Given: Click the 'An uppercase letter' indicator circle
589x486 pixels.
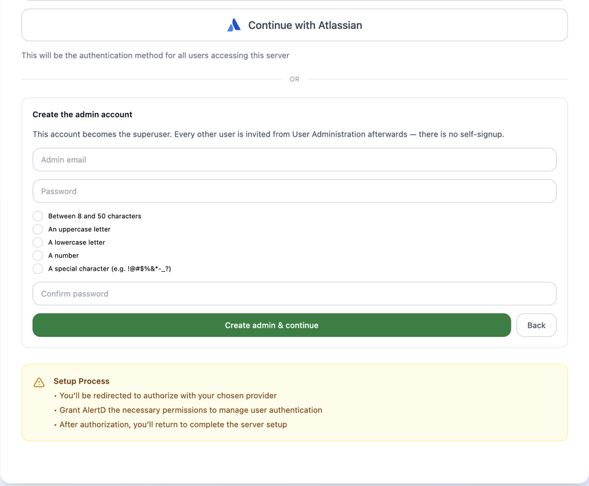Looking at the screenshot, I should click(x=37, y=229).
